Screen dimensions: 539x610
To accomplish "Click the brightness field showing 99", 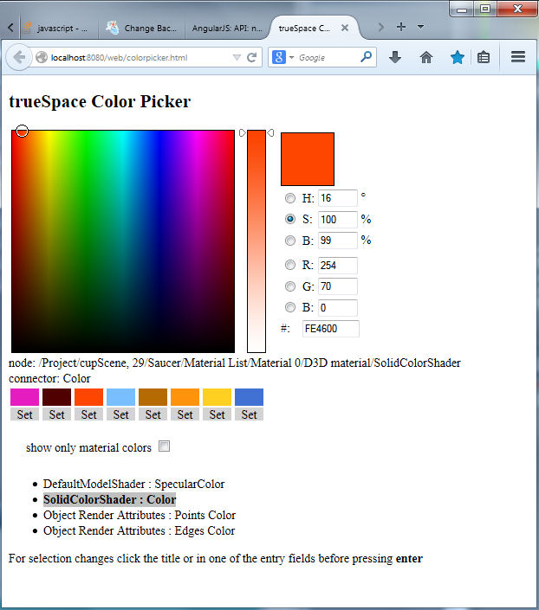I will 337,241.
